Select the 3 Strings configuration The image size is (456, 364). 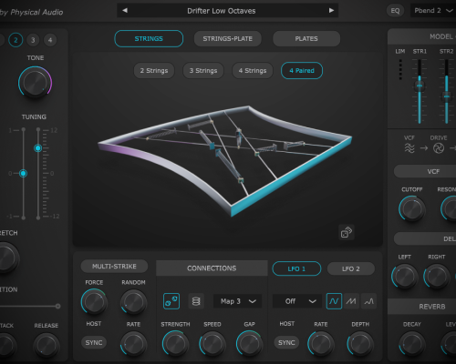[203, 71]
